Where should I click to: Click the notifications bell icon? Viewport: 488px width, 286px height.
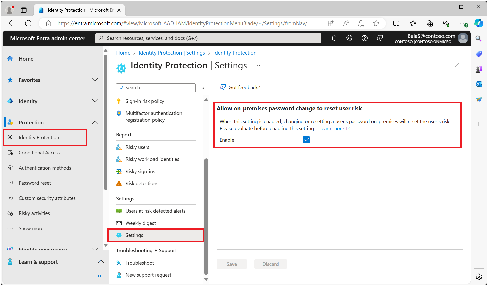tap(334, 38)
